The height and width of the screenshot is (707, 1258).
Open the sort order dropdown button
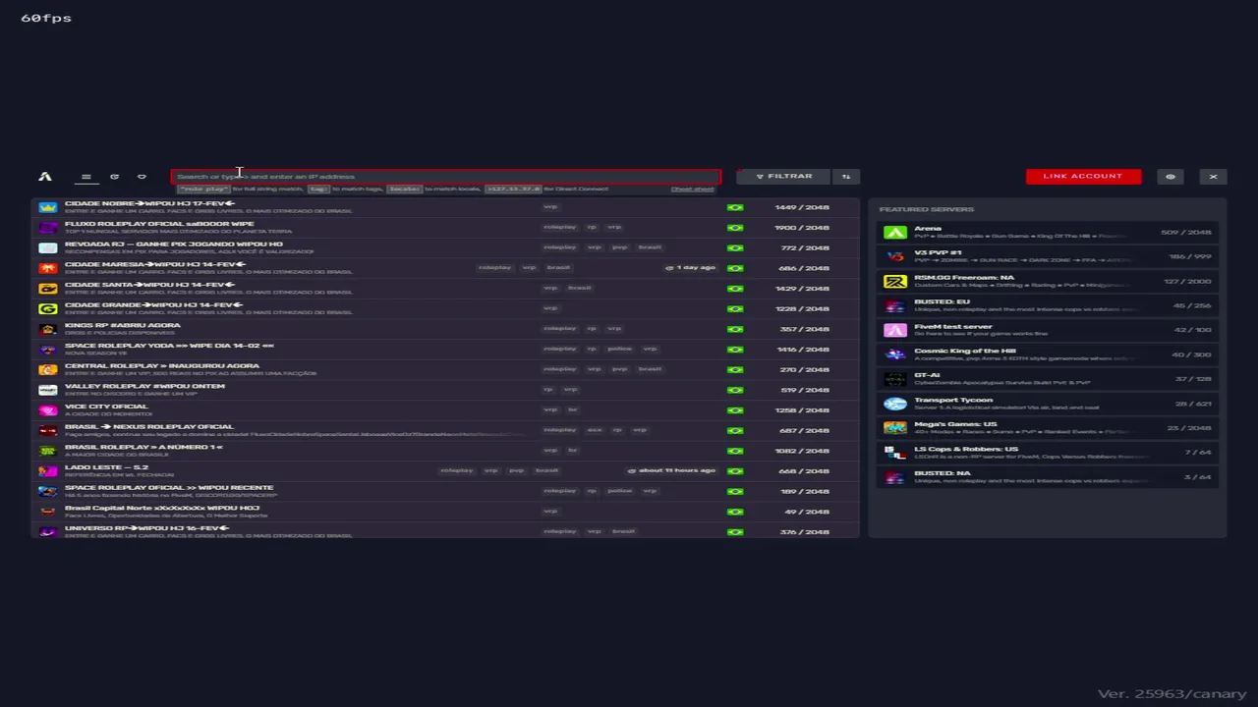[x=845, y=177]
